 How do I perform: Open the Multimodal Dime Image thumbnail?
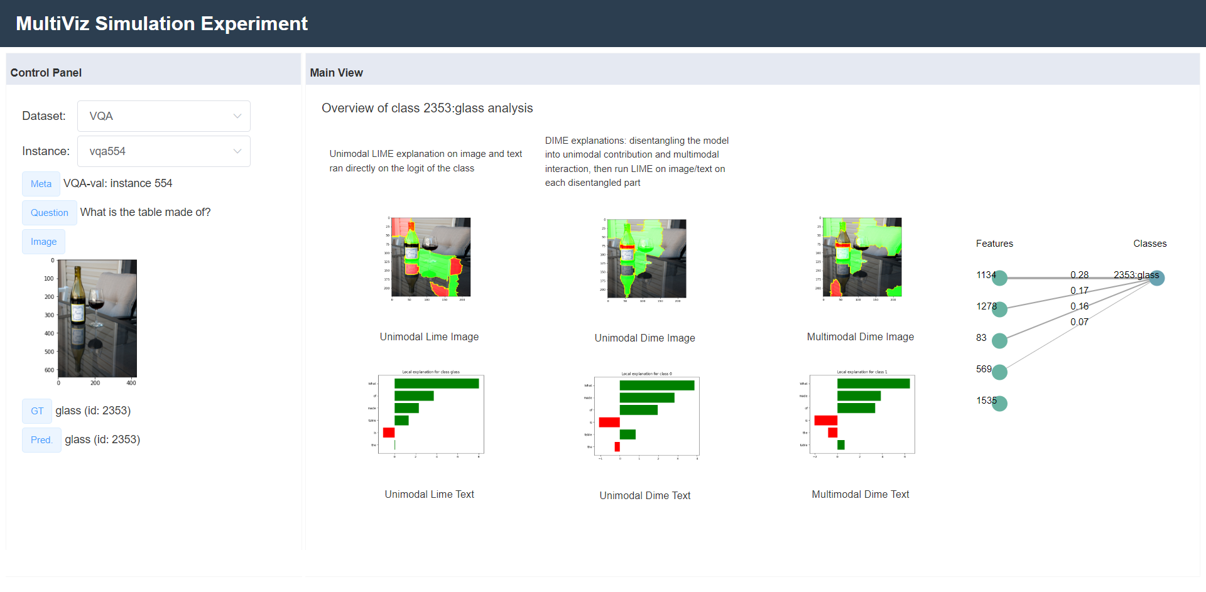(x=859, y=259)
